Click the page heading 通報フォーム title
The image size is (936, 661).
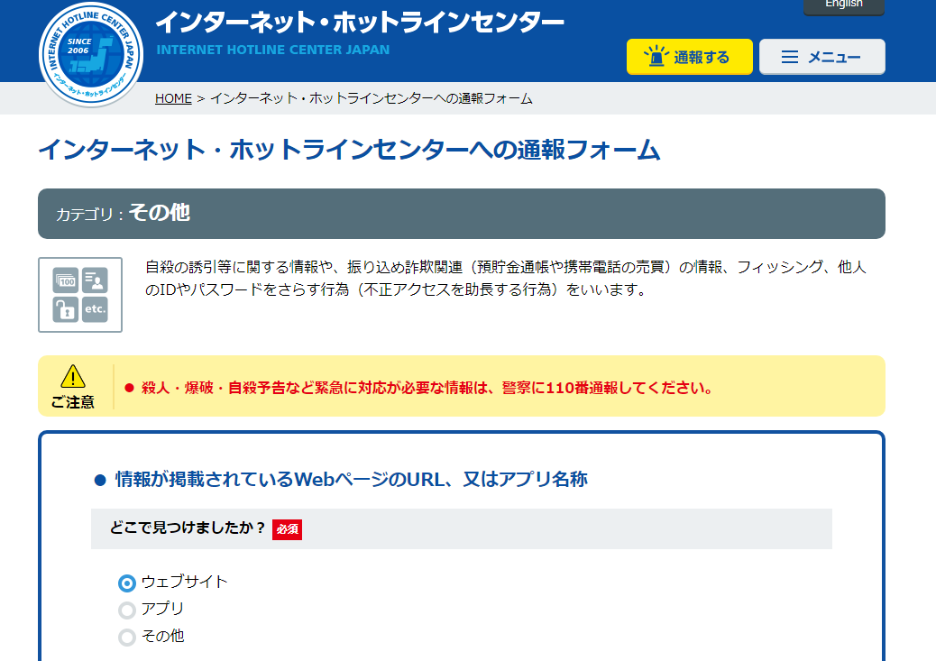click(349, 150)
